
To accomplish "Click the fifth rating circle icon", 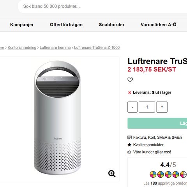I will [183, 175].
